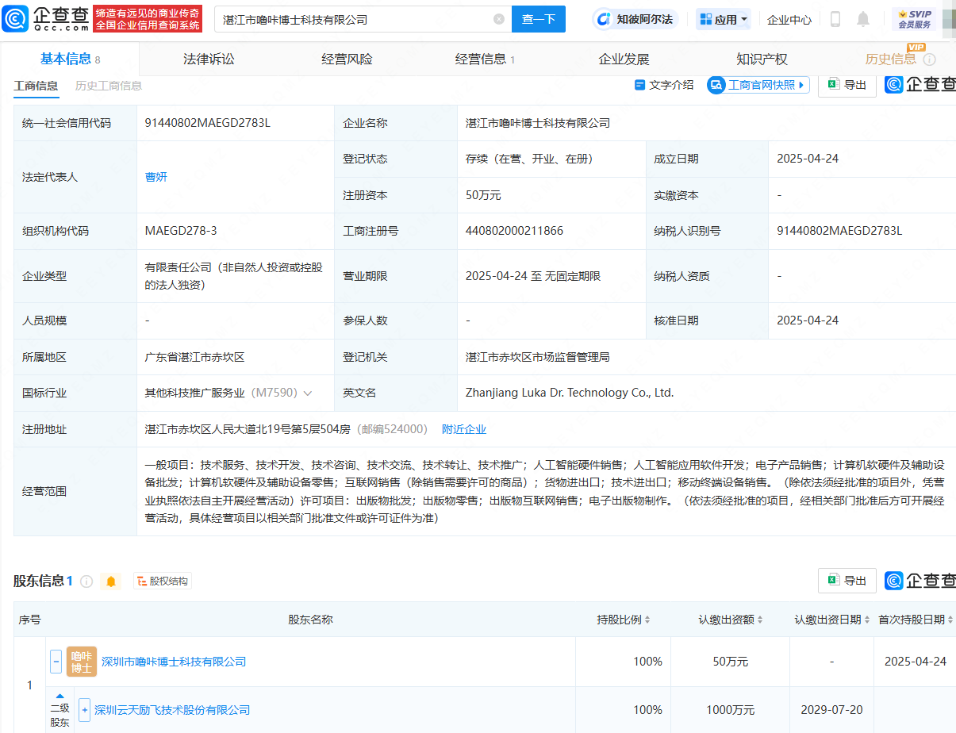This screenshot has height=733, width=956.
Task: Open 附近企业 nearby companies link
Action: (x=464, y=429)
